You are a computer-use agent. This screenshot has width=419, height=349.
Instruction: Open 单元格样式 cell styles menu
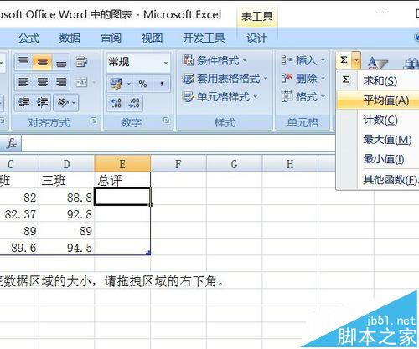220,97
